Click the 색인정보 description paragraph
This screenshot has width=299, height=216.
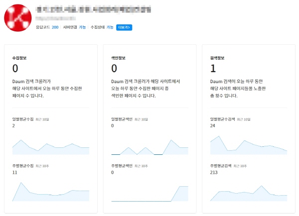(x=146, y=89)
